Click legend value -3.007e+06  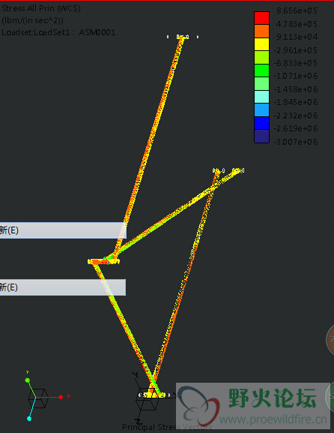295,142
